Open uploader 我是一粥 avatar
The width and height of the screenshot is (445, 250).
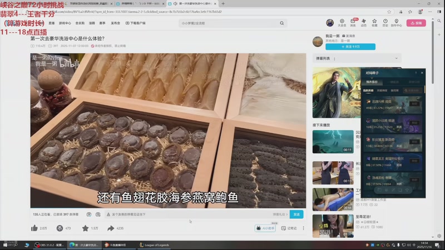[318, 41]
